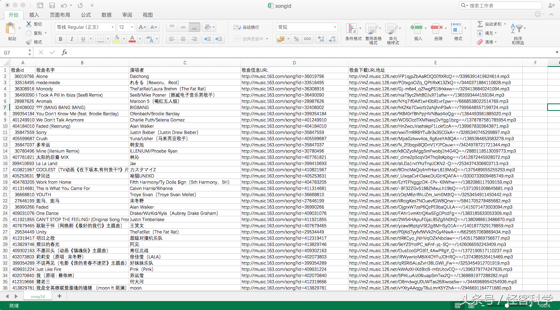560x310 pixels.
Task: Switch to 公式 ribbon tab
Action: pos(86,15)
